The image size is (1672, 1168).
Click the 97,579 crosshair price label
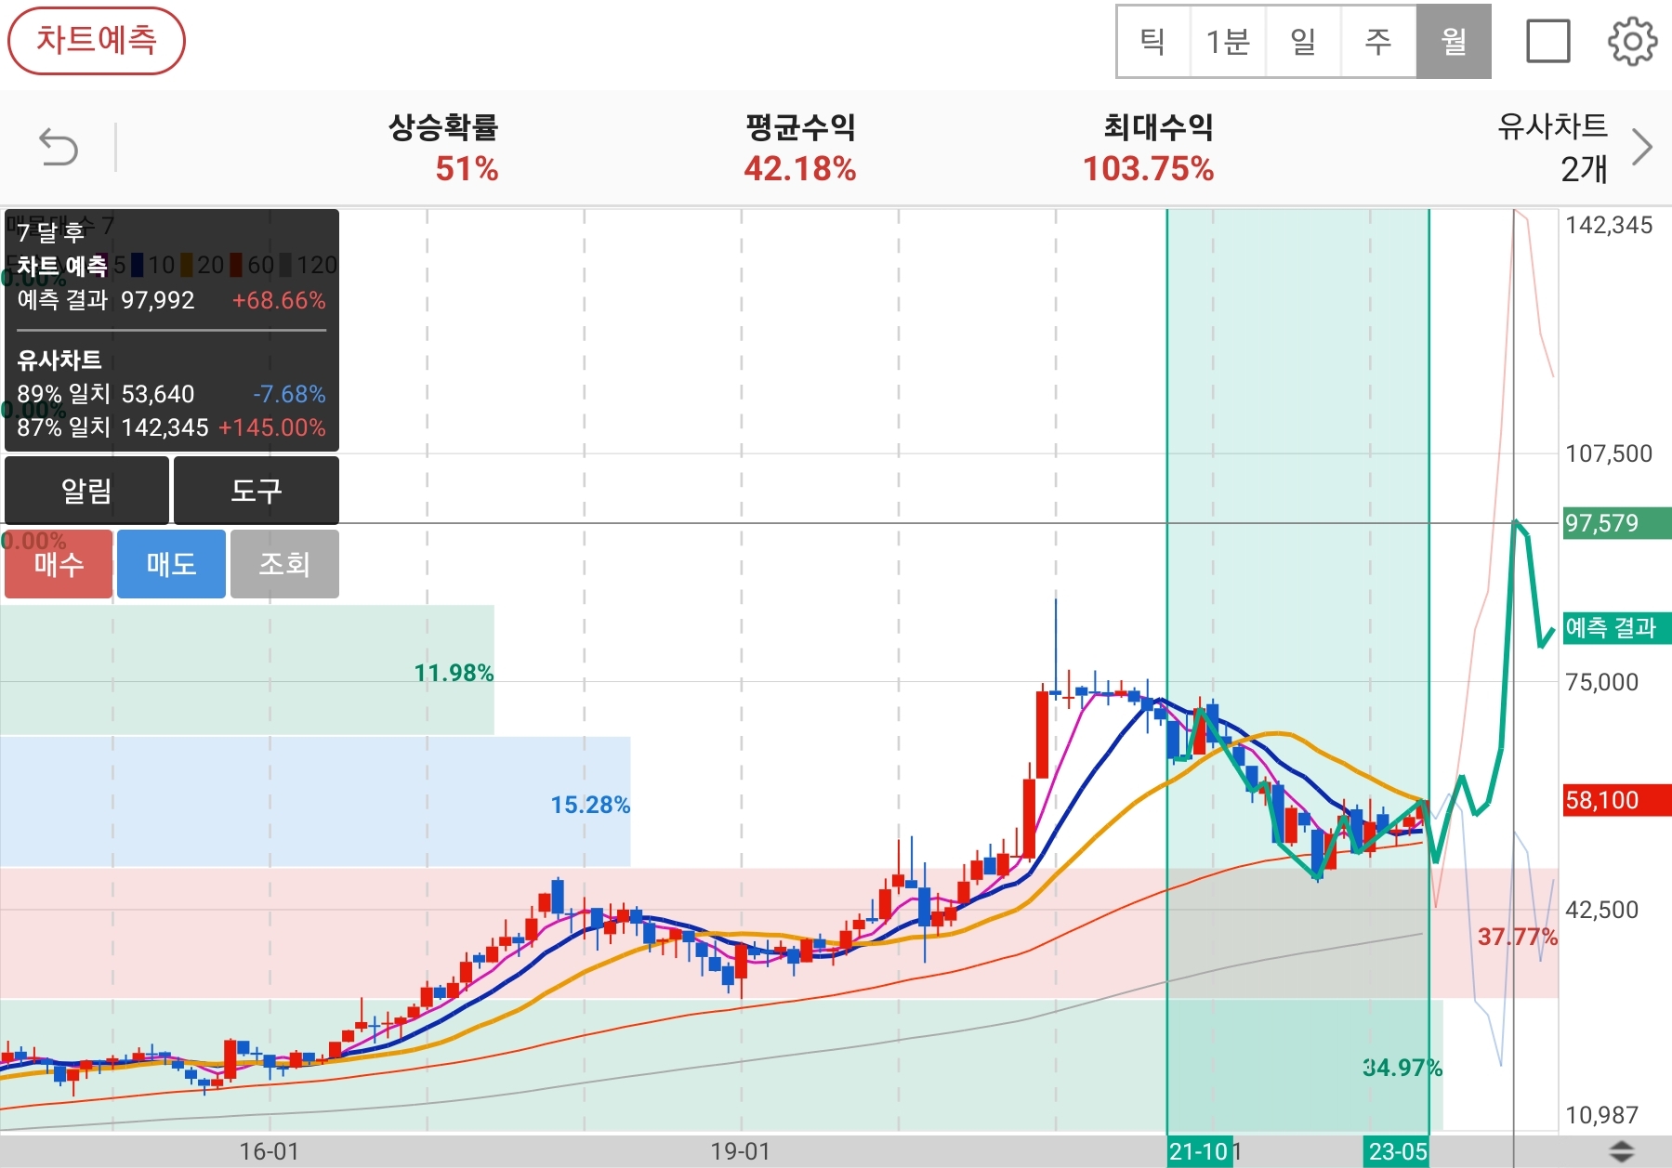1616,523
